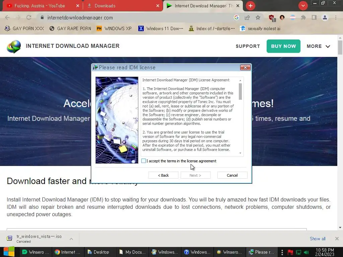Click IDM installer icon in dialog title bar
Viewport: 343px width, 257px height.
pyautogui.click(x=95, y=68)
